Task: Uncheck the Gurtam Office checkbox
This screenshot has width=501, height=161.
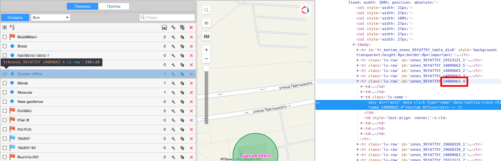Action: pyautogui.click(x=5, y=74)
